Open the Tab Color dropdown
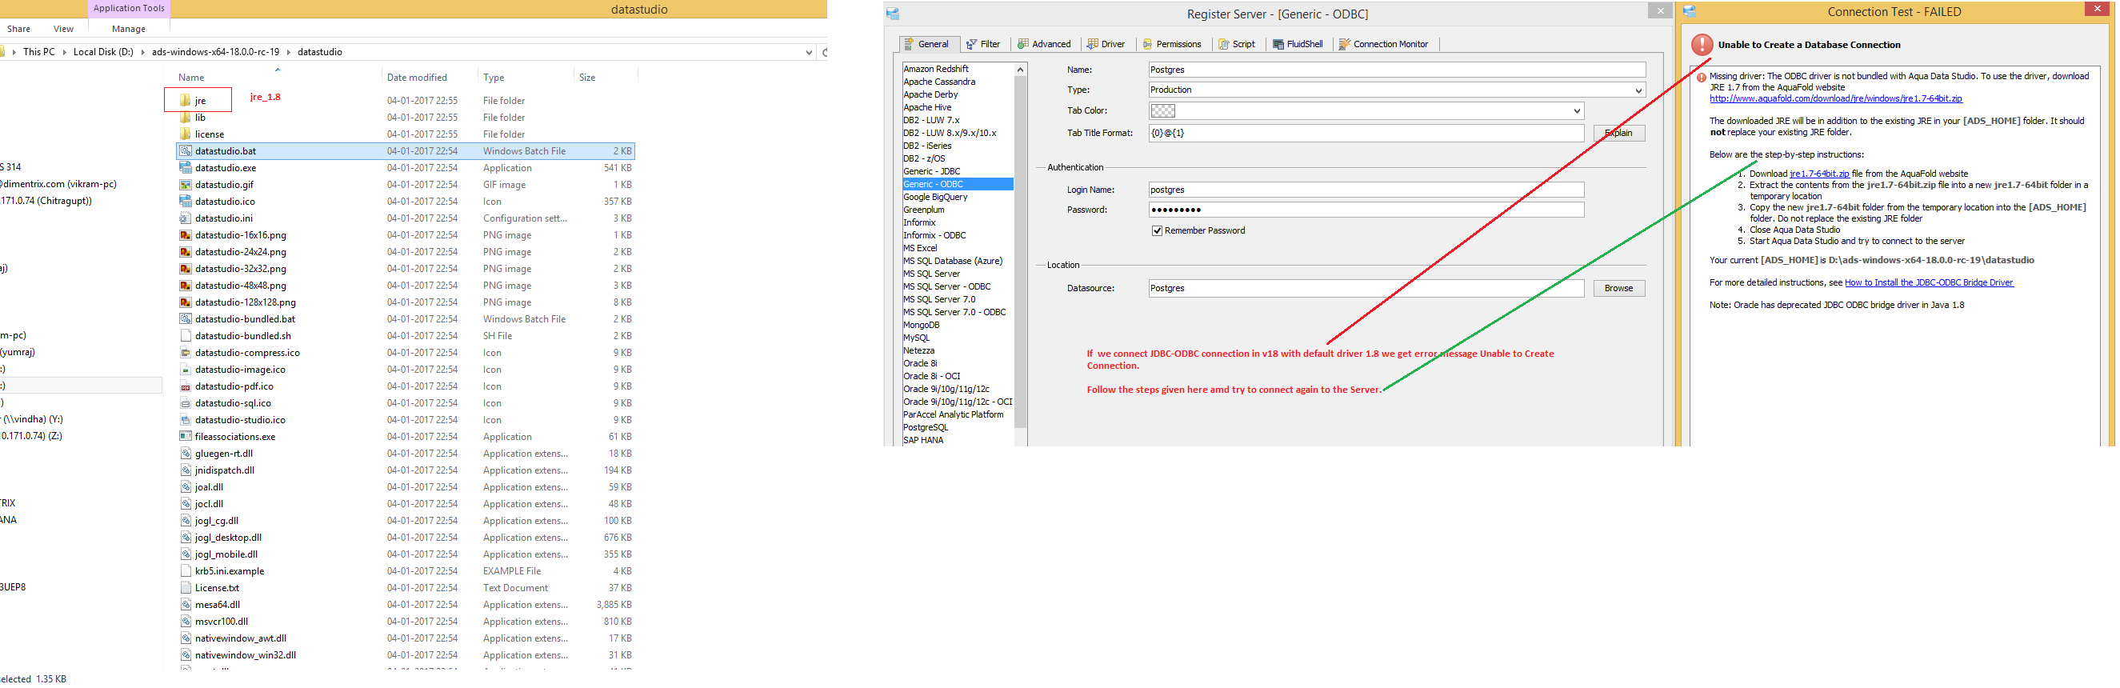The width and height of the screenshot is (2120, 688). [x=1577, y=111]
